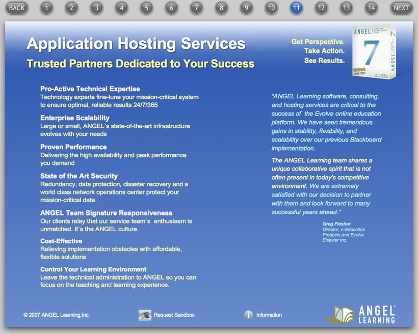Select slide 5 button
418x334 pixels.
pyautogui.click(x=146, y=8)
